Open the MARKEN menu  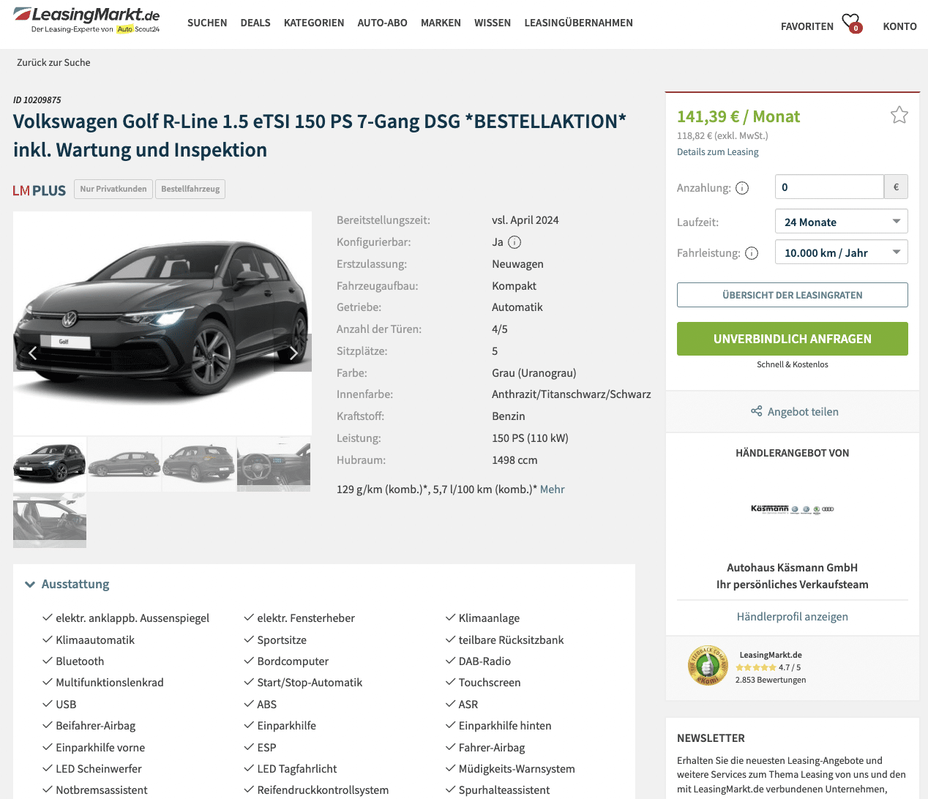click(441, 23)
